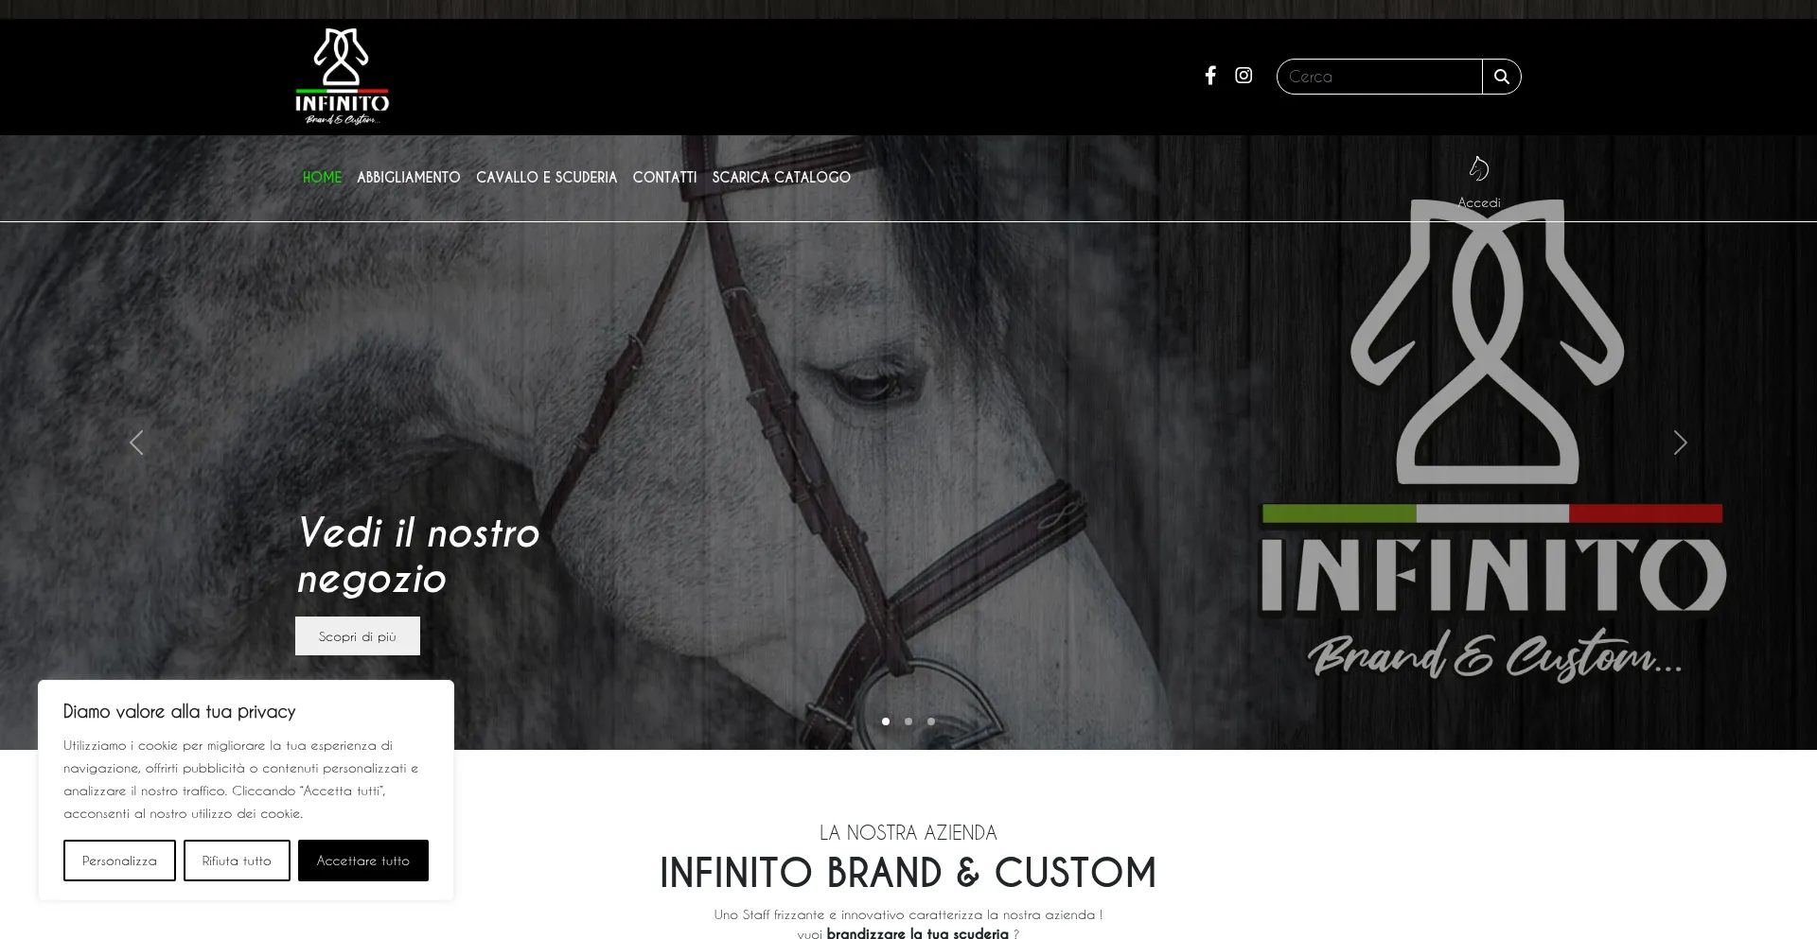This screenshot has height=939, width=1817.
Task: Click the Infinito logo in header
Action: tap(342, 77)
